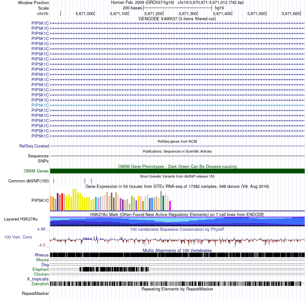Click the 'Window Position' label
305x301 pixels.
click(x=33, y=3)
